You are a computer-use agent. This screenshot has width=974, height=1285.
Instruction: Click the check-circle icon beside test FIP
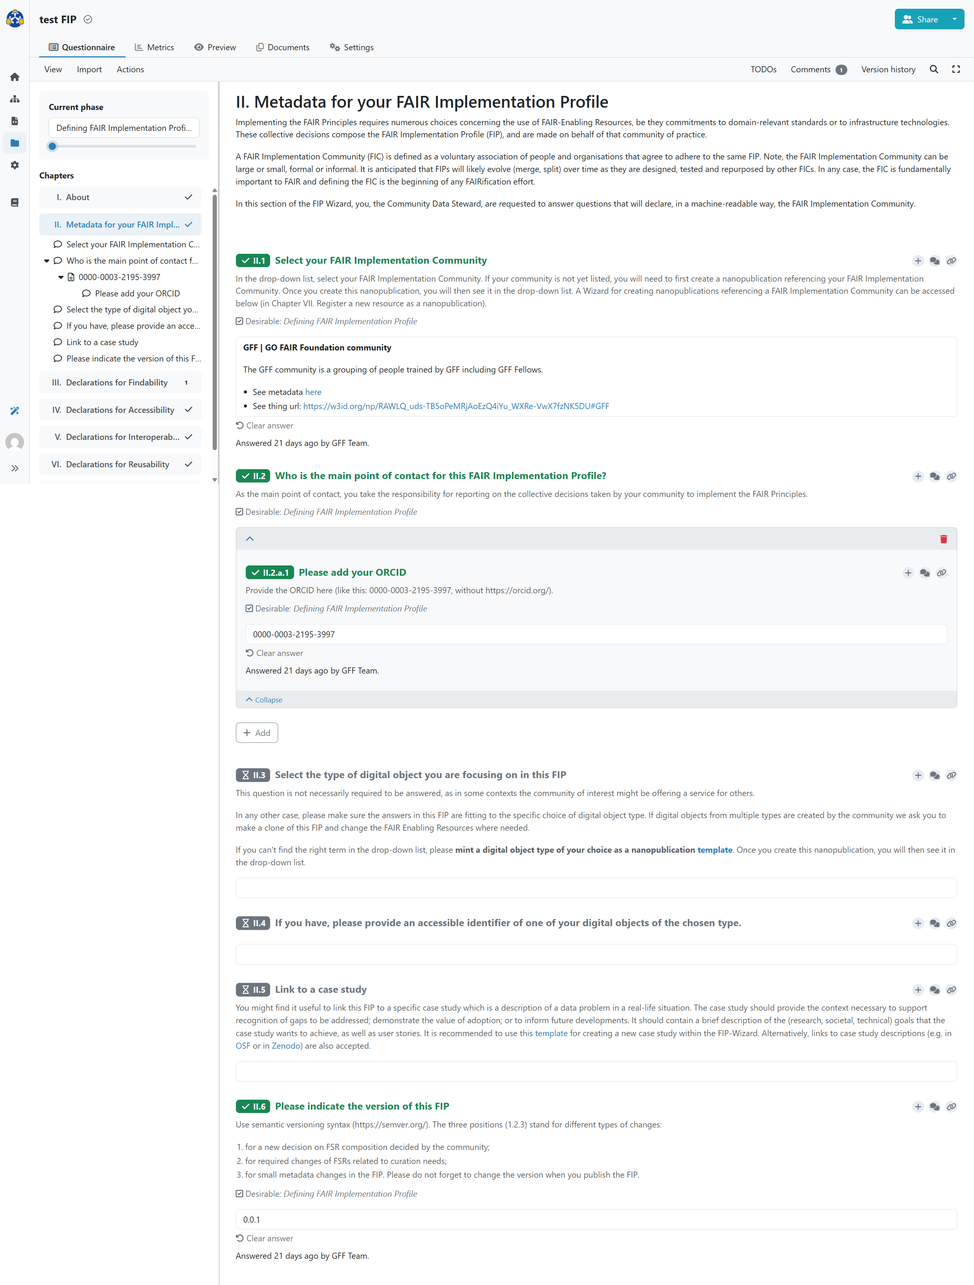[x=88, y=19]
